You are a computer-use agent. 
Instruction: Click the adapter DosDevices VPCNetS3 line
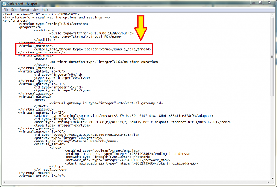pos(124,116)
